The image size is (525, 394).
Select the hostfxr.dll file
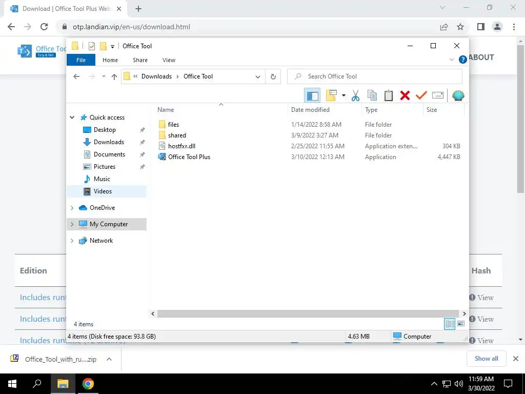181,146
